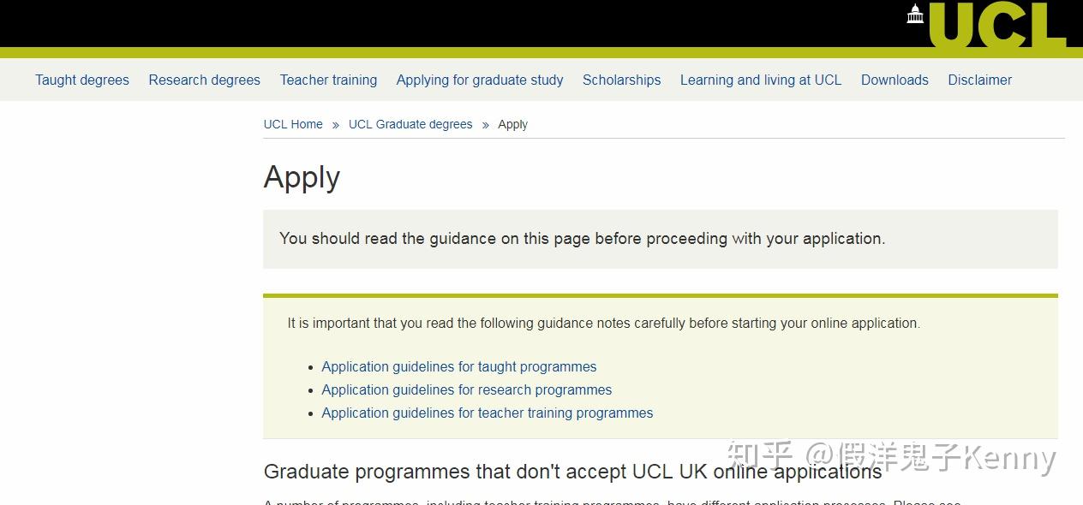Click the guidance notice banner text
Viewport: 1083px width, 505px height.
pos(581,238)
